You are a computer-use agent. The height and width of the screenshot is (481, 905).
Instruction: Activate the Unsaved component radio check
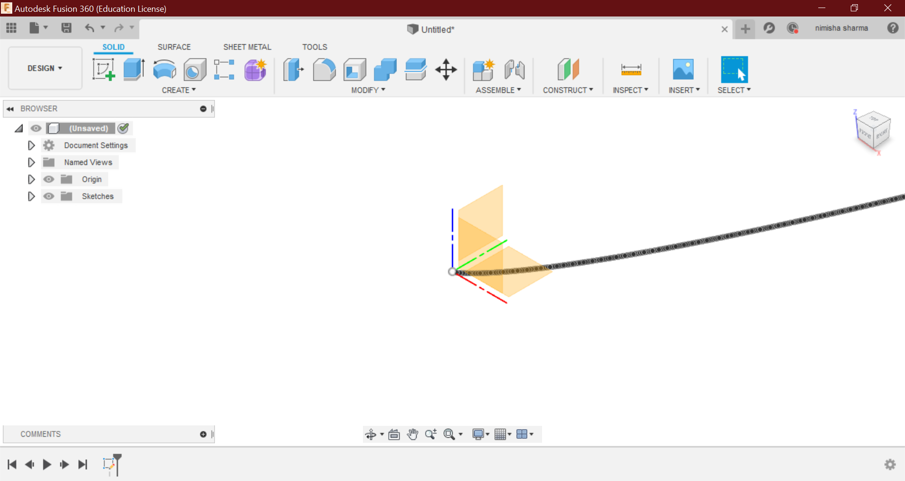pyautogui.click(x=123, y=128)
